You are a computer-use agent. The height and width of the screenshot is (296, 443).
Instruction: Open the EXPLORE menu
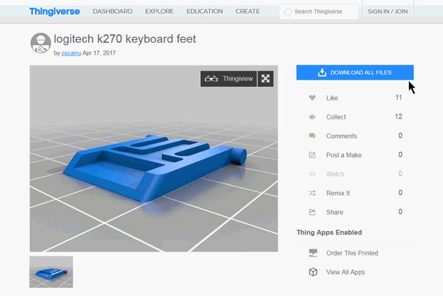coord(160,11)
